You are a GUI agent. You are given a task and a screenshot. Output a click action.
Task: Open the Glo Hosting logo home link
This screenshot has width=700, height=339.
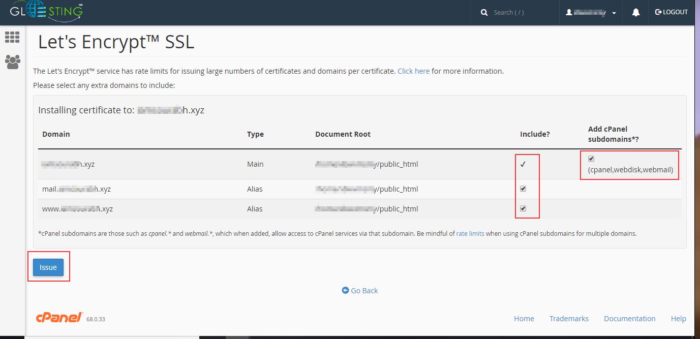coord(46,11)
